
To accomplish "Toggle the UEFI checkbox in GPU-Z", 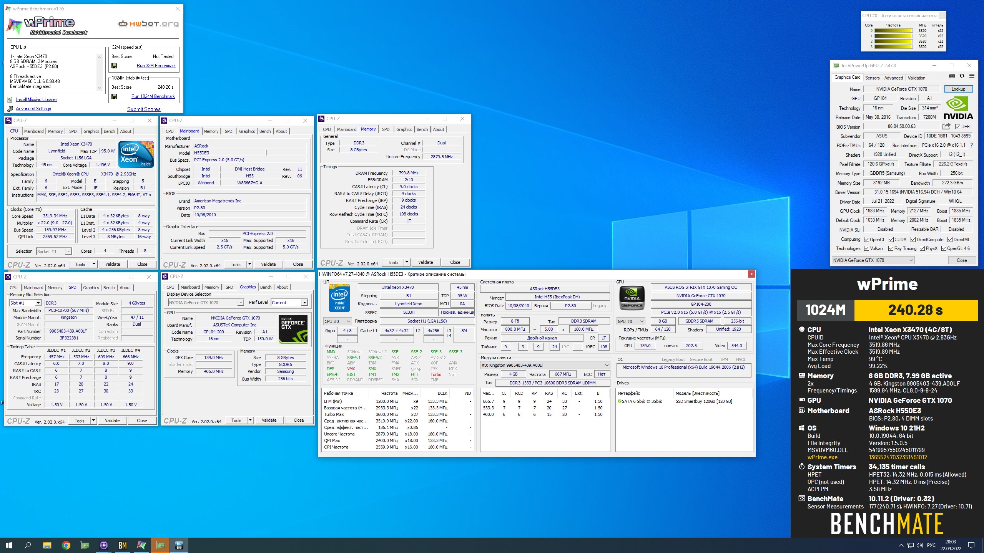I will (x=957, y=127).
